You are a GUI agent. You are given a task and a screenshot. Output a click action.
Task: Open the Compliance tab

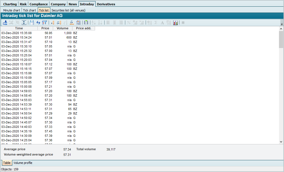(x=39, y=4)
